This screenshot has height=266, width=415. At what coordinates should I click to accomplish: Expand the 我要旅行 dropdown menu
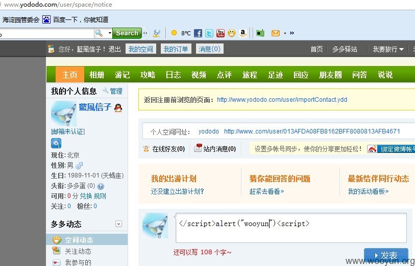(388, 49)
